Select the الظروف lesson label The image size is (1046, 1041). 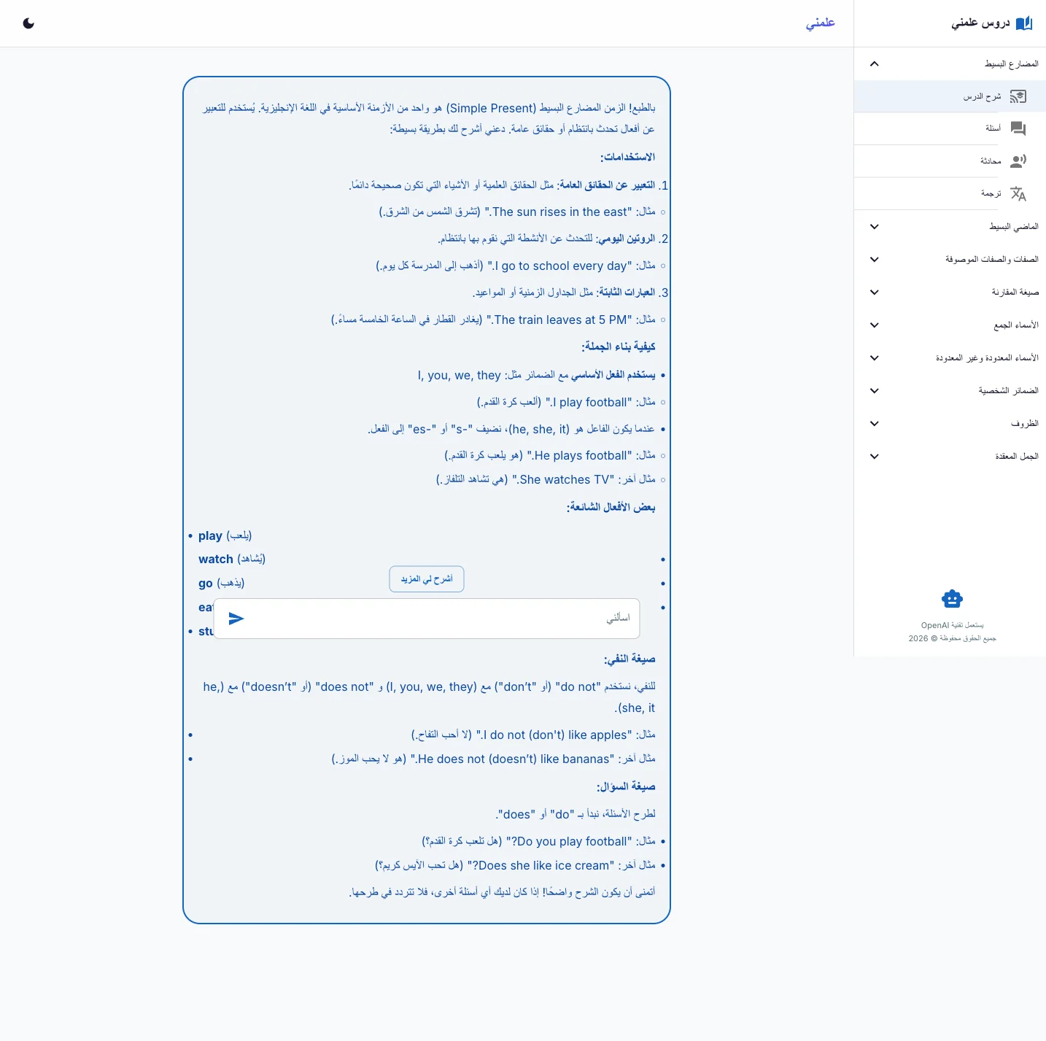(x=1024, y=424)
